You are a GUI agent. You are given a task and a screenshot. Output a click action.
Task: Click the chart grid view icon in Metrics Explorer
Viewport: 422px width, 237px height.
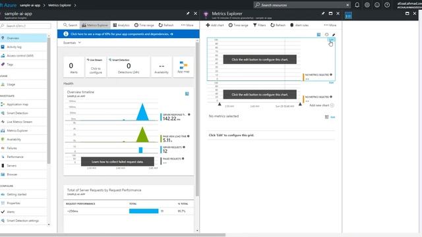click(318, 35)
